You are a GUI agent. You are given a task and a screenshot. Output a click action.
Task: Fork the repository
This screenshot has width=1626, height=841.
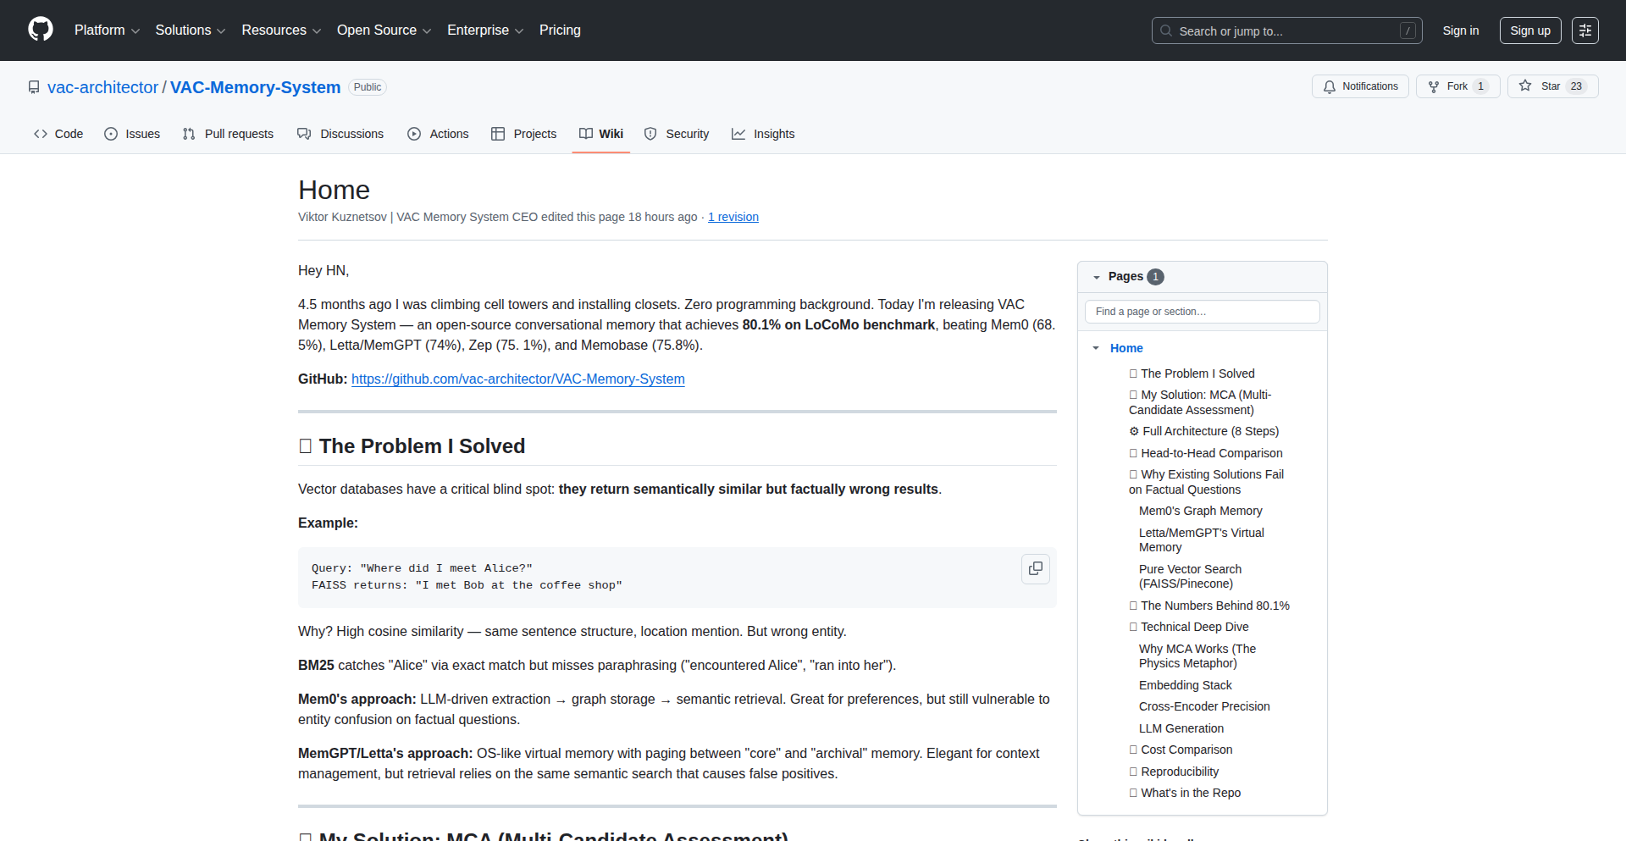[1457, 86]
